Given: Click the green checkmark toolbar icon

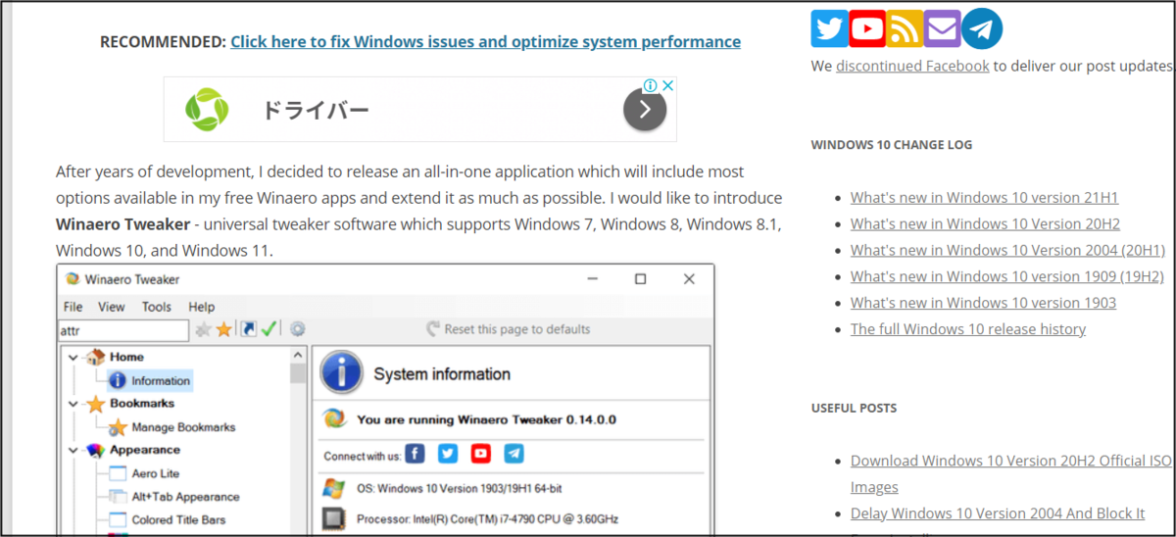Looking at the screenshot, I should 269,329.
